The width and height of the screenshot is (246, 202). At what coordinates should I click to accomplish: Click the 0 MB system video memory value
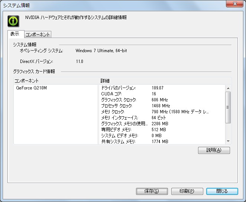coord(156,136)
